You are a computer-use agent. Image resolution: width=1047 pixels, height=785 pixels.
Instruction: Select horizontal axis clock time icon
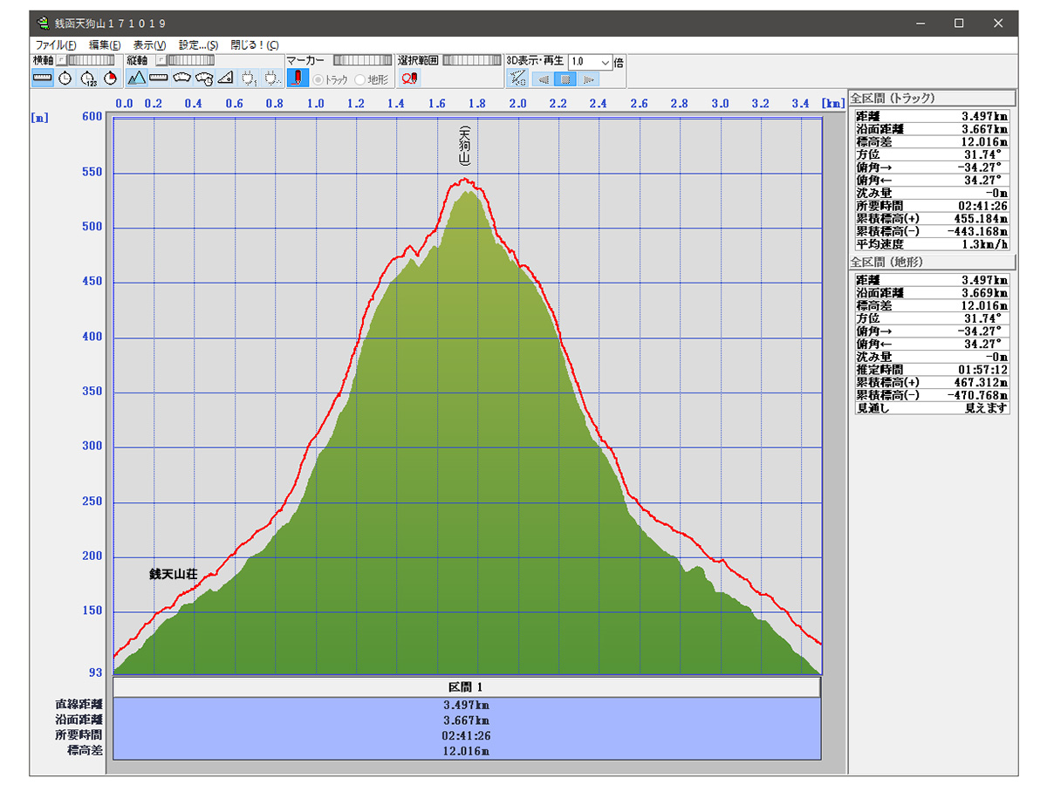coord(65,78)
